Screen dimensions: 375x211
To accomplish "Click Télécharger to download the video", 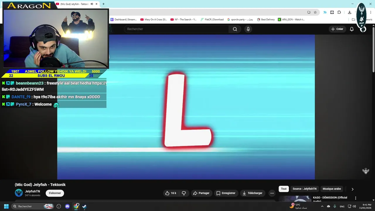I will pyautogui.click(x=252, y=193).
